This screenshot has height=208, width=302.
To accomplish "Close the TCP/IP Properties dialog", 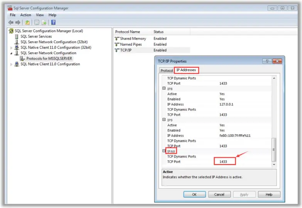I will point(277,61).
